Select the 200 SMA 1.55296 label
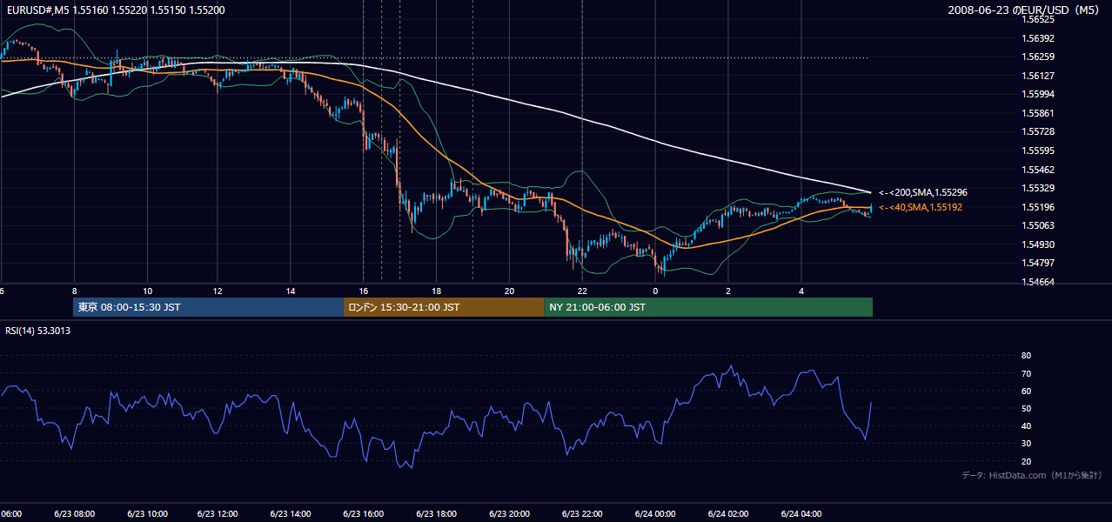 tap(923, 192)
